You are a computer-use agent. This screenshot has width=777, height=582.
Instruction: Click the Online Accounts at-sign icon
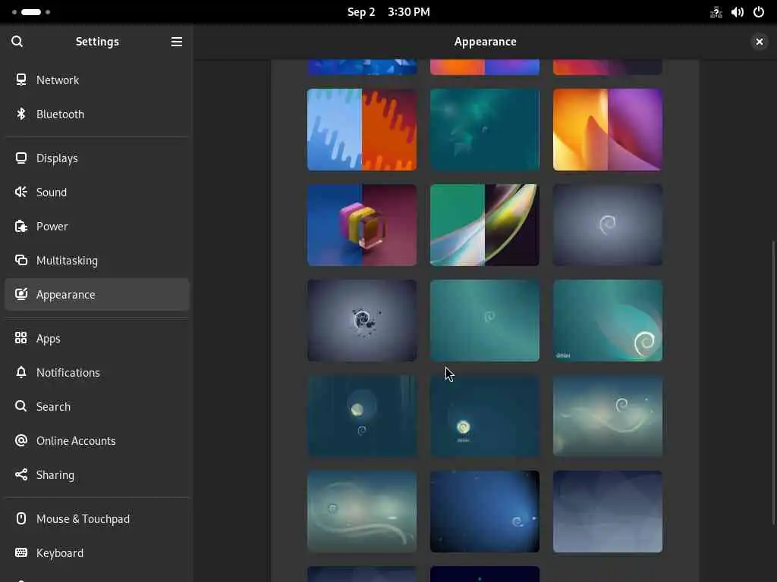pyautogui.click(x=20, y=440)
